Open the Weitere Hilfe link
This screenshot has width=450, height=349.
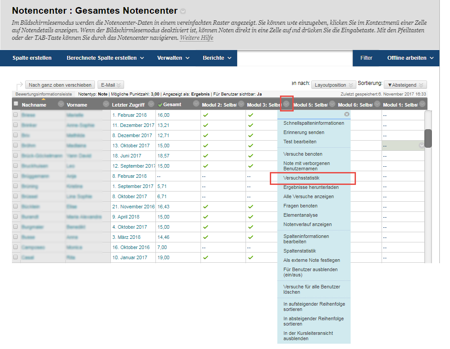[x=197, y=38]
